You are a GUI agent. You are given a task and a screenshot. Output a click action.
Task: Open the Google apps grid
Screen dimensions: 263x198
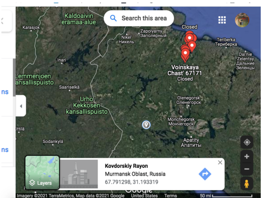tap(222, 20)
